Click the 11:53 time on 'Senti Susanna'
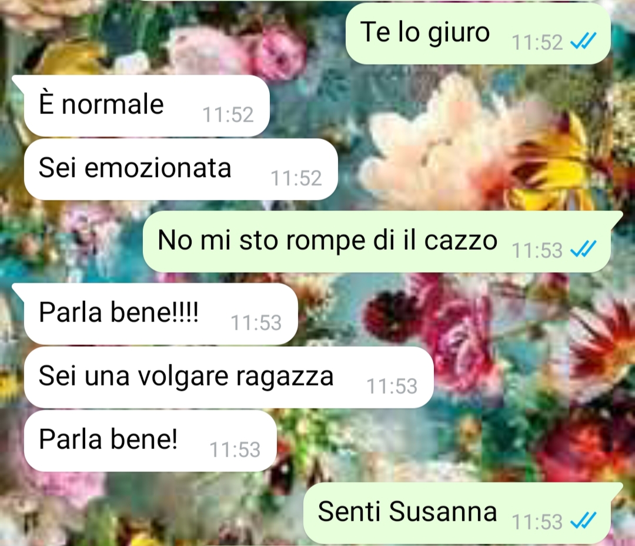Viewport: 635px width, 546px height. [537, 522]
